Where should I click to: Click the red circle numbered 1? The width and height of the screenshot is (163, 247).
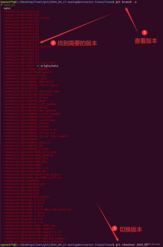click(144, 33)
